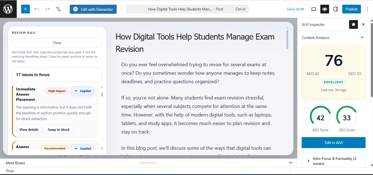The height and width of the screenshot is (175, 373).
Task: Click the Jump to block button
Action: (58, 129)
